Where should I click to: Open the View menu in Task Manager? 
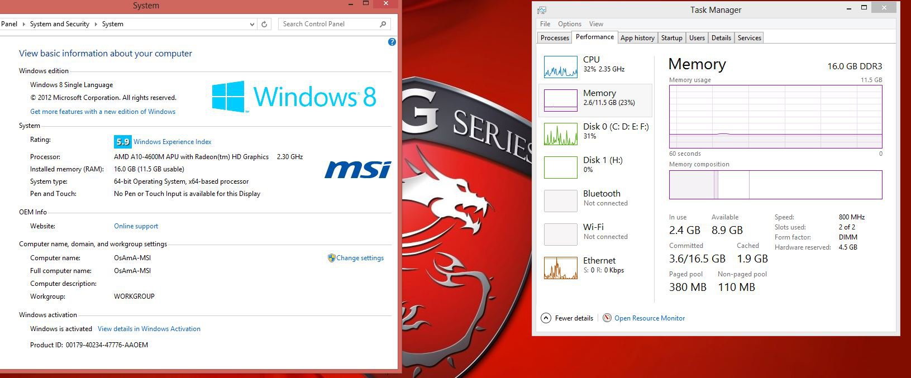(596, 24)
